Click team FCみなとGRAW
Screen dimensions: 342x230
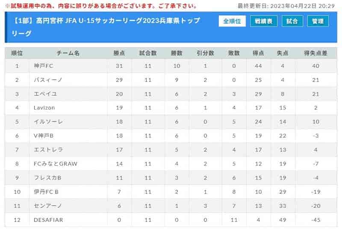(x=56, y=163)
